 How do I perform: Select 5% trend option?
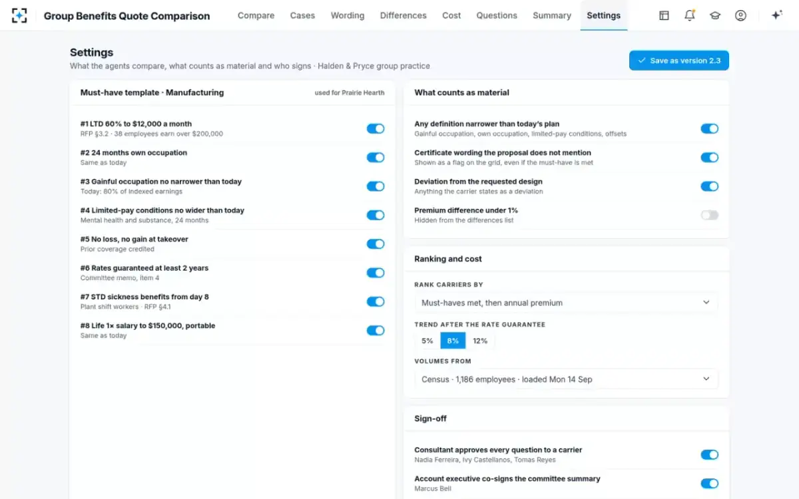(427, 341)
